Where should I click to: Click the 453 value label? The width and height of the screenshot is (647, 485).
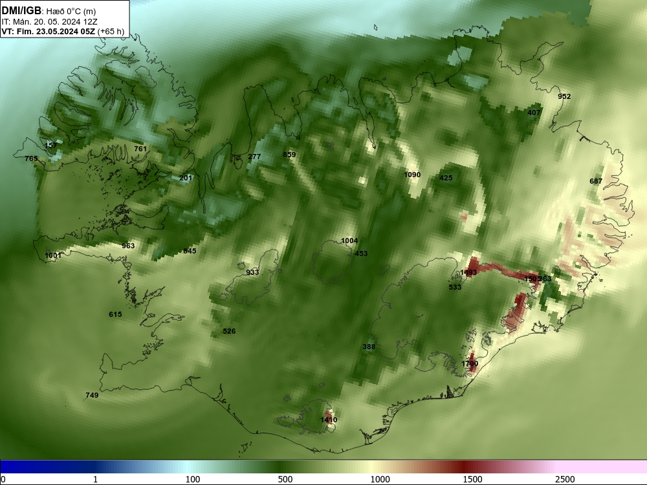(361, 253)
